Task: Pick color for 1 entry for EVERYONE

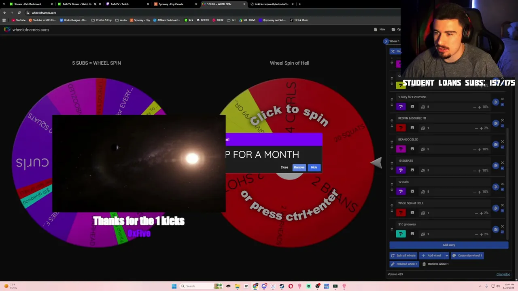Action: coord(401,107)
